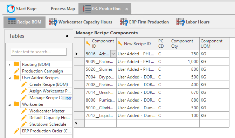235x138 pixels.
Task: Click the pencil icon beside Workcenter Master
Action: pyautogui.click(x=24, y=111)
